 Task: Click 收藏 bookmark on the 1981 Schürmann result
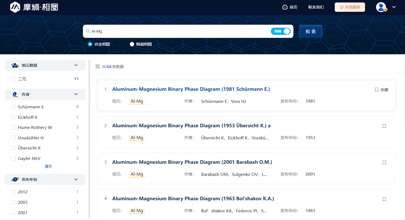tap(381, 90)
